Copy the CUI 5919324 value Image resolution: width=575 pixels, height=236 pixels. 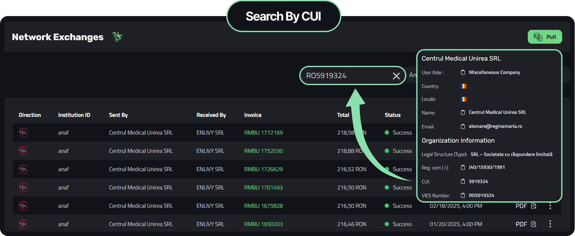[x=463, y=181]
